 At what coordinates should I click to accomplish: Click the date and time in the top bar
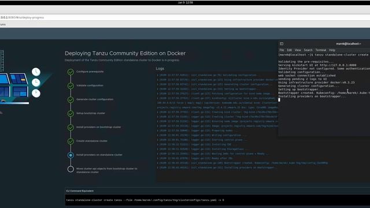[185, 2]
